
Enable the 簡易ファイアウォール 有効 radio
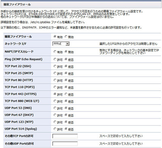tap(55, 36)
